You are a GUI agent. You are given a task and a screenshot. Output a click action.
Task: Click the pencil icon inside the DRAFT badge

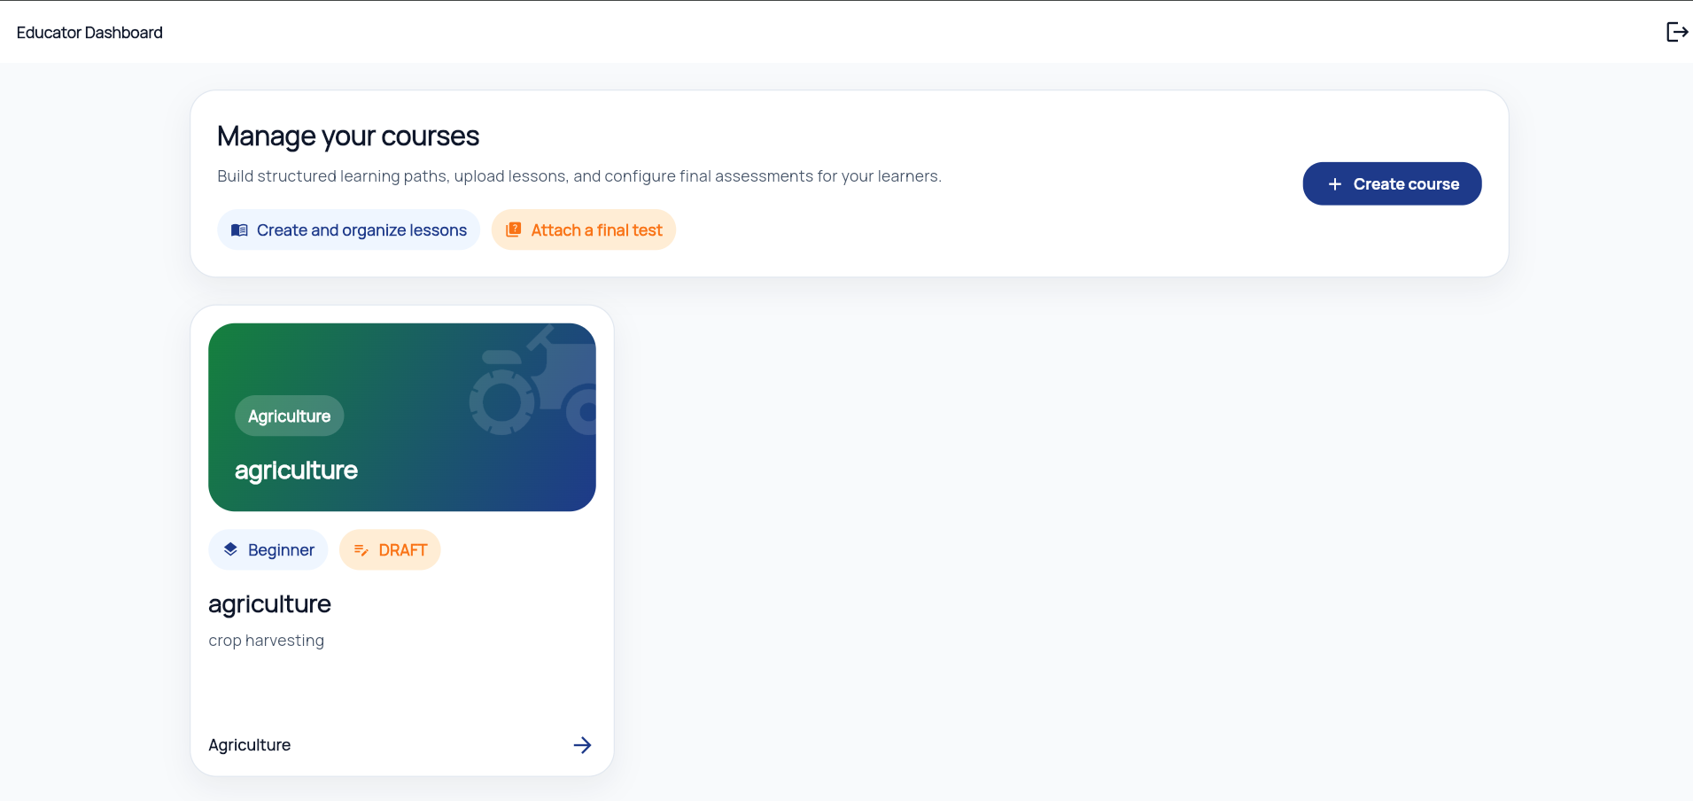(361, 549)
